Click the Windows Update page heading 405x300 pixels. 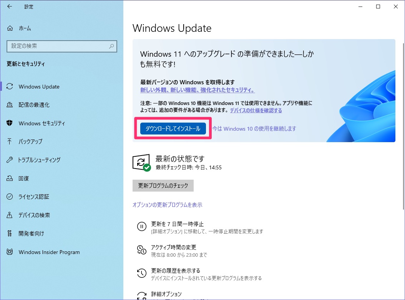pos(172,28)
